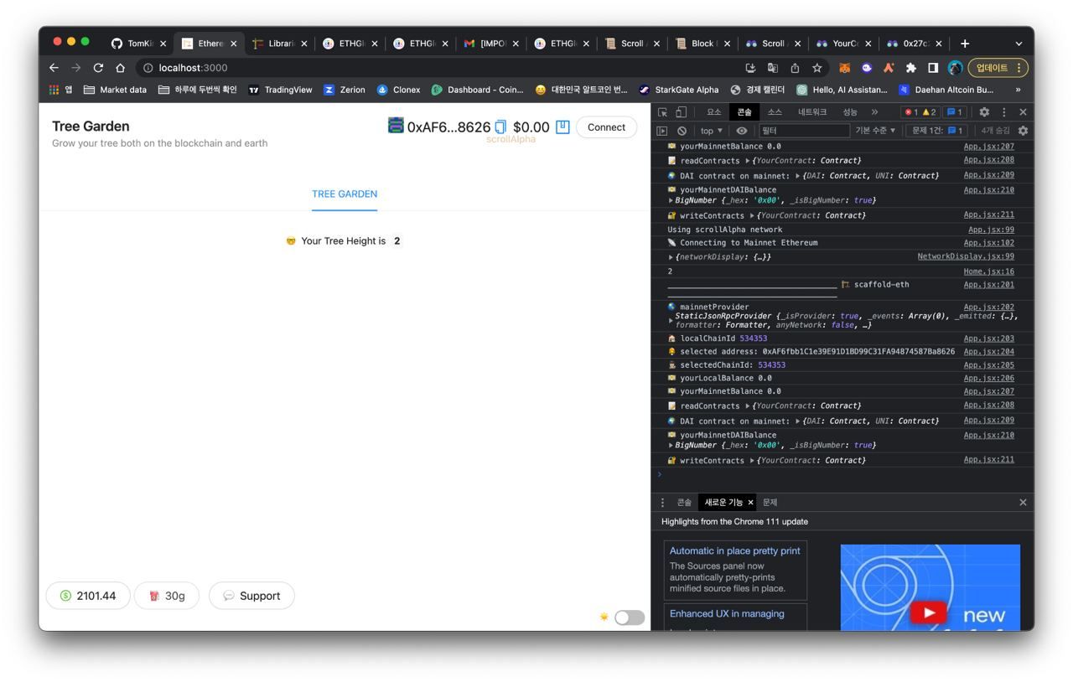Image resolution: width=1073 pixels, height=682 pixels.
Task: Switch to DevTools 요소 (Elements) tab
Action: coord(713,111)
